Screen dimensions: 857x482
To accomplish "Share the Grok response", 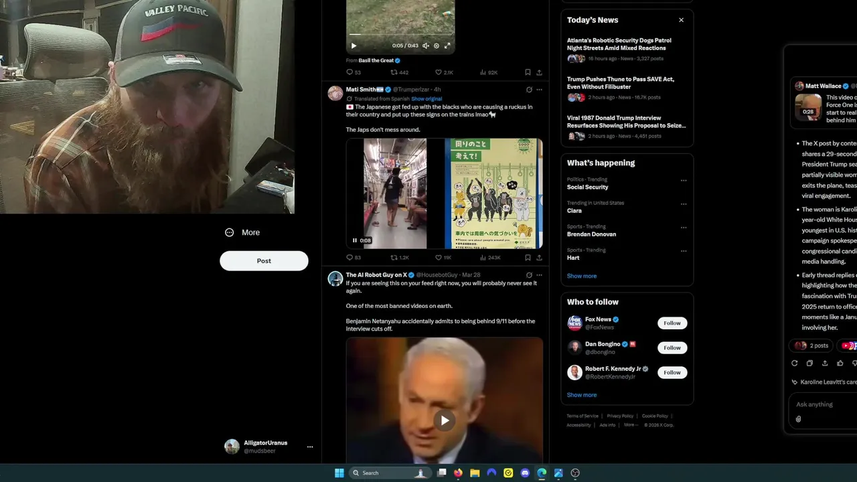I will coord(825,363).
